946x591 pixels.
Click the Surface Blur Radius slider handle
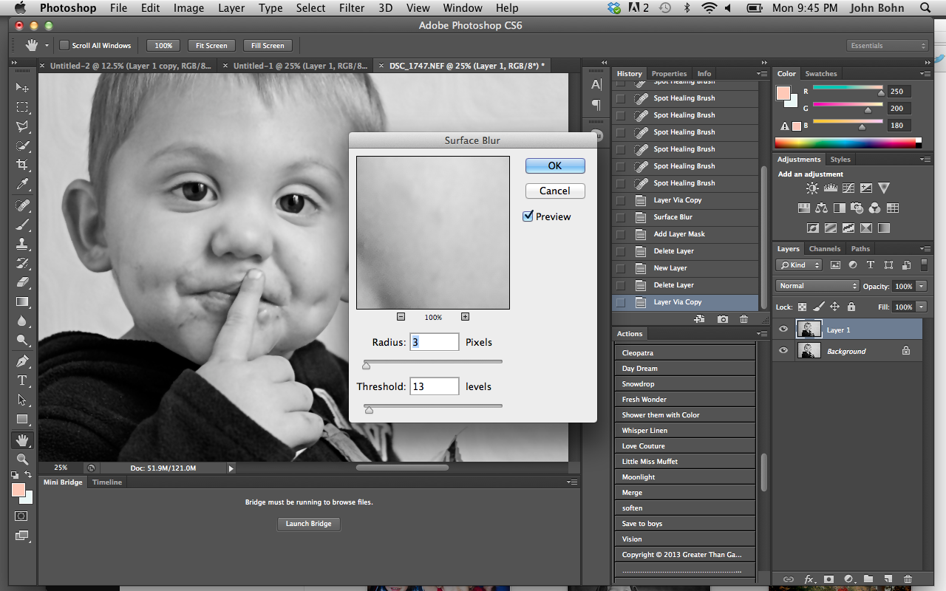pyautogui.click(x=366, y=365)
